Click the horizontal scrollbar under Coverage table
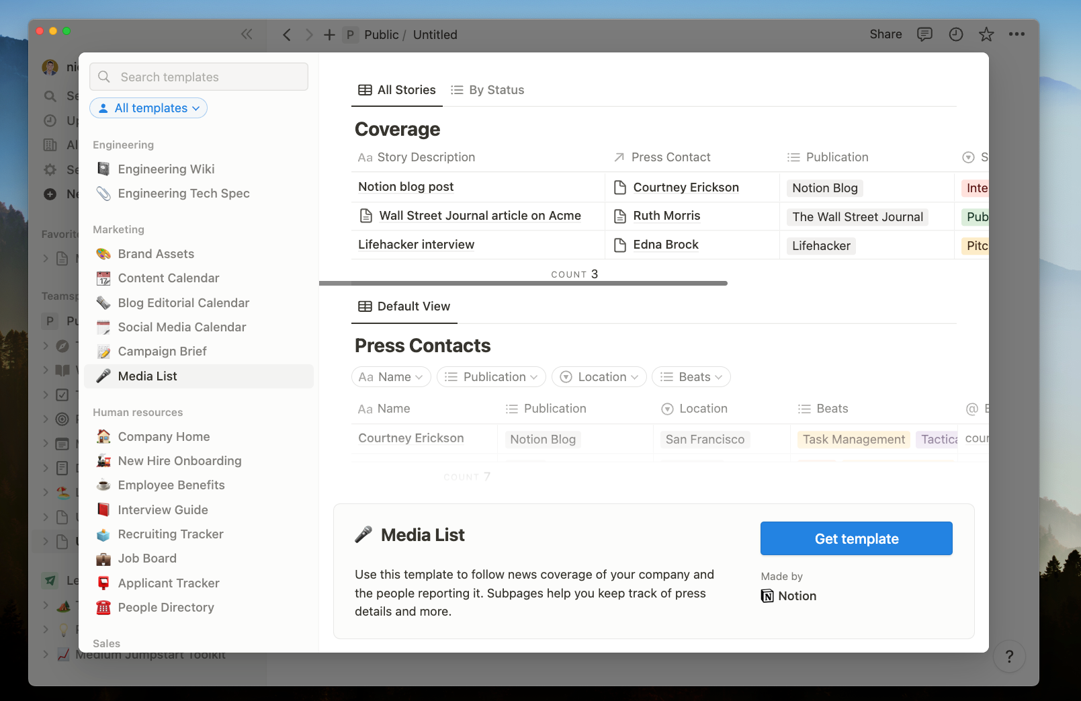Screen dimensions: 1081x701 pos(523,284)
